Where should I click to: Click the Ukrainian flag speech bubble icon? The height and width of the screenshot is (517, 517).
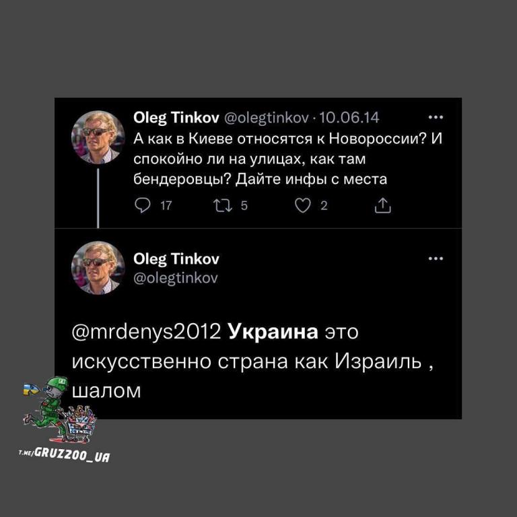(x=32, y=389)
